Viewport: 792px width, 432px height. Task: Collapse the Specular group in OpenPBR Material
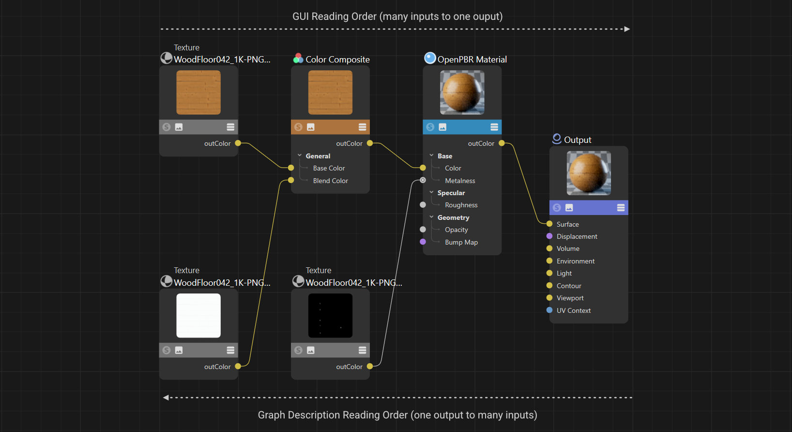tap(431, 192)
